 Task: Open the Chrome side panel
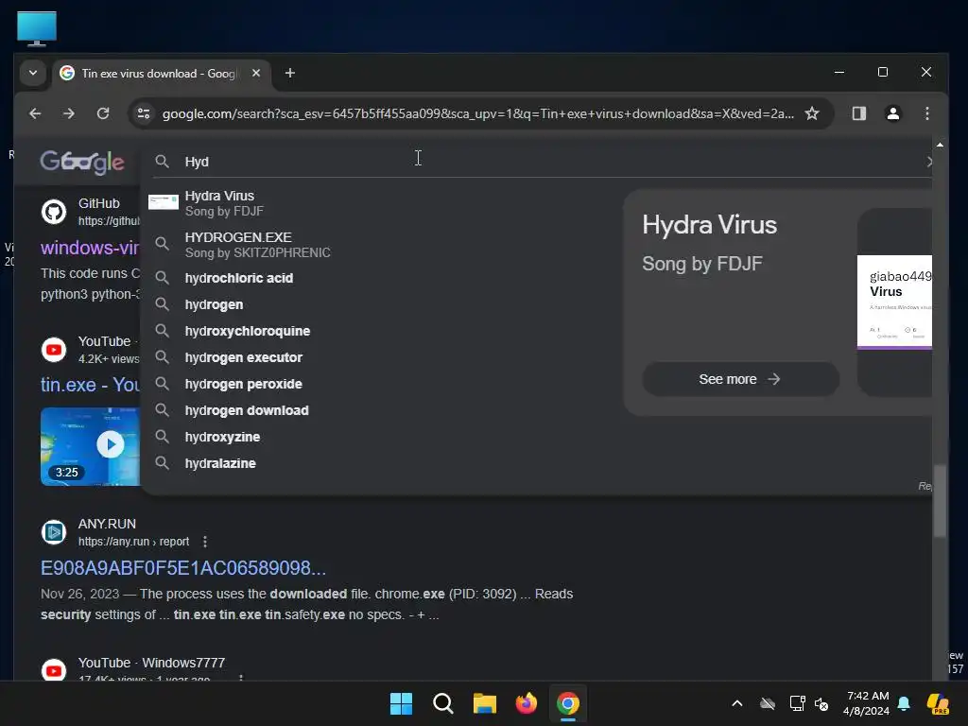click(858, 113)
